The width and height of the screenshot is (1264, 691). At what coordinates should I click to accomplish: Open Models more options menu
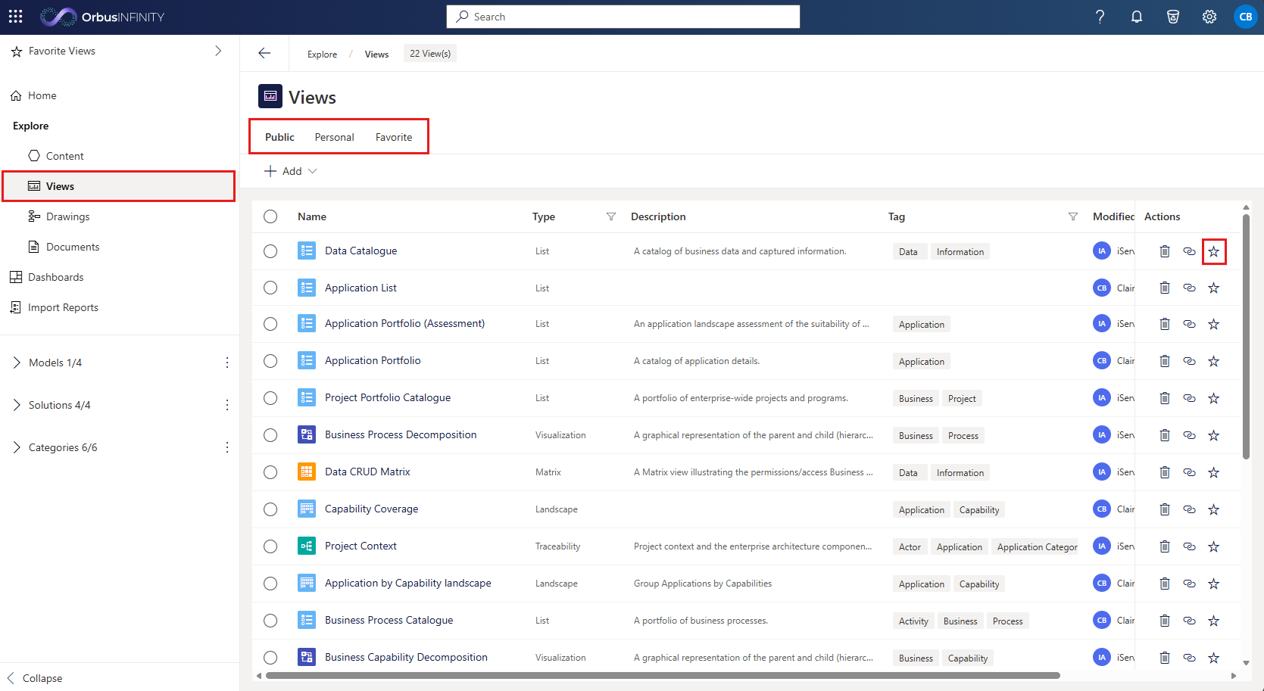coord(227,363)
